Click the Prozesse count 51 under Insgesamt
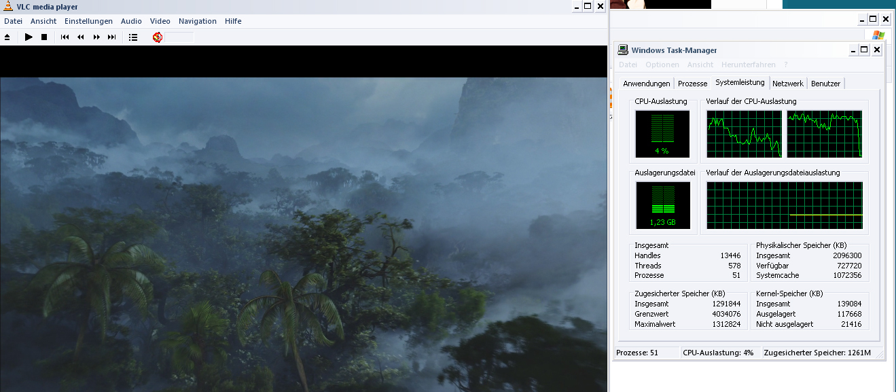Screen dimensions: 896x392 point(736,275)
